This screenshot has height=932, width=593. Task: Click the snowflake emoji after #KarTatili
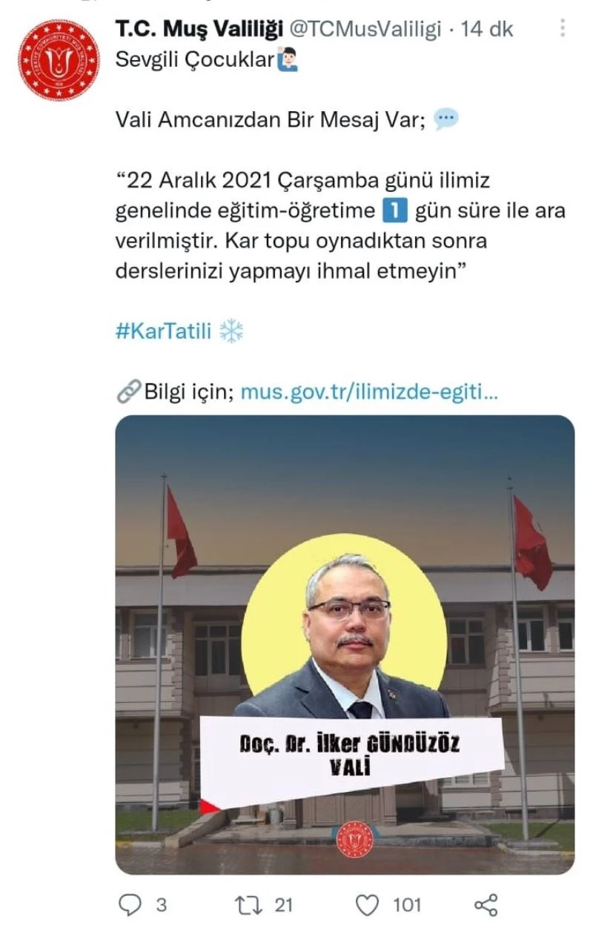232,331
